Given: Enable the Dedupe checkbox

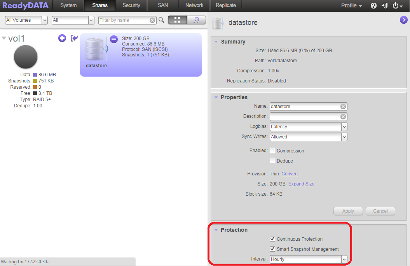Looking at the screenshot, I should click(x=272, y=161).
